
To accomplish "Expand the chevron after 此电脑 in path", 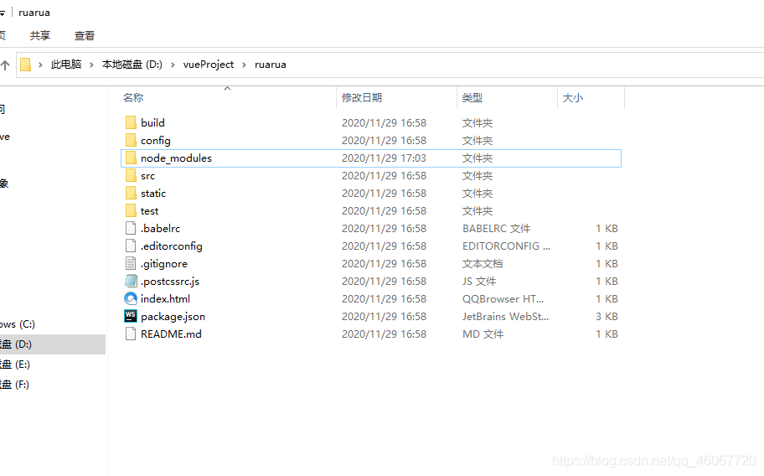I will [x=91, y=65].
